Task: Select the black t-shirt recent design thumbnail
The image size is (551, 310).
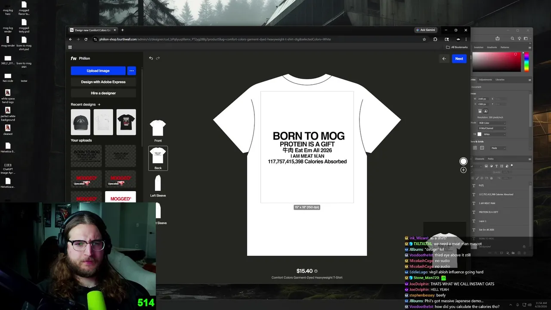Action: tap(126, 122)
